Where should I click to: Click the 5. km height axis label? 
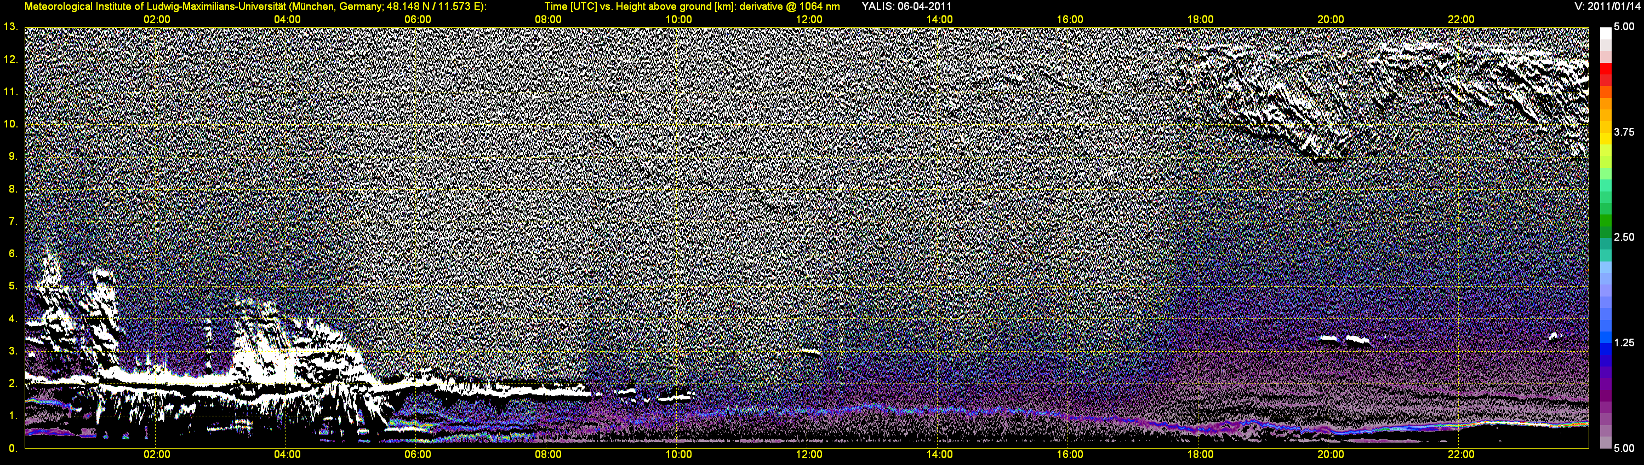(x=13, y=286)
